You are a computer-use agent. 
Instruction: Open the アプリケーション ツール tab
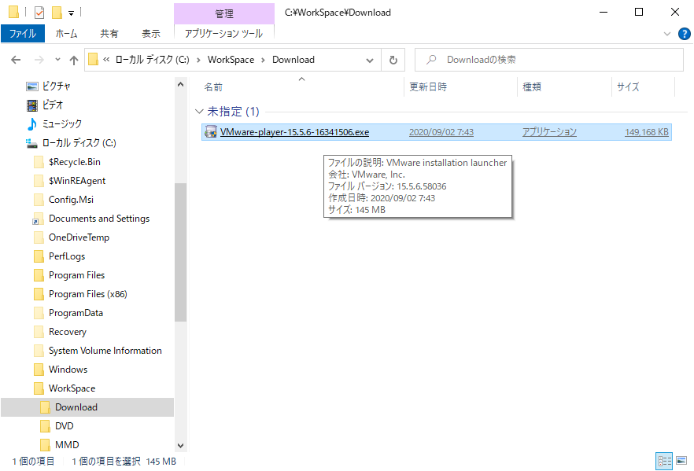click(224, 34)
